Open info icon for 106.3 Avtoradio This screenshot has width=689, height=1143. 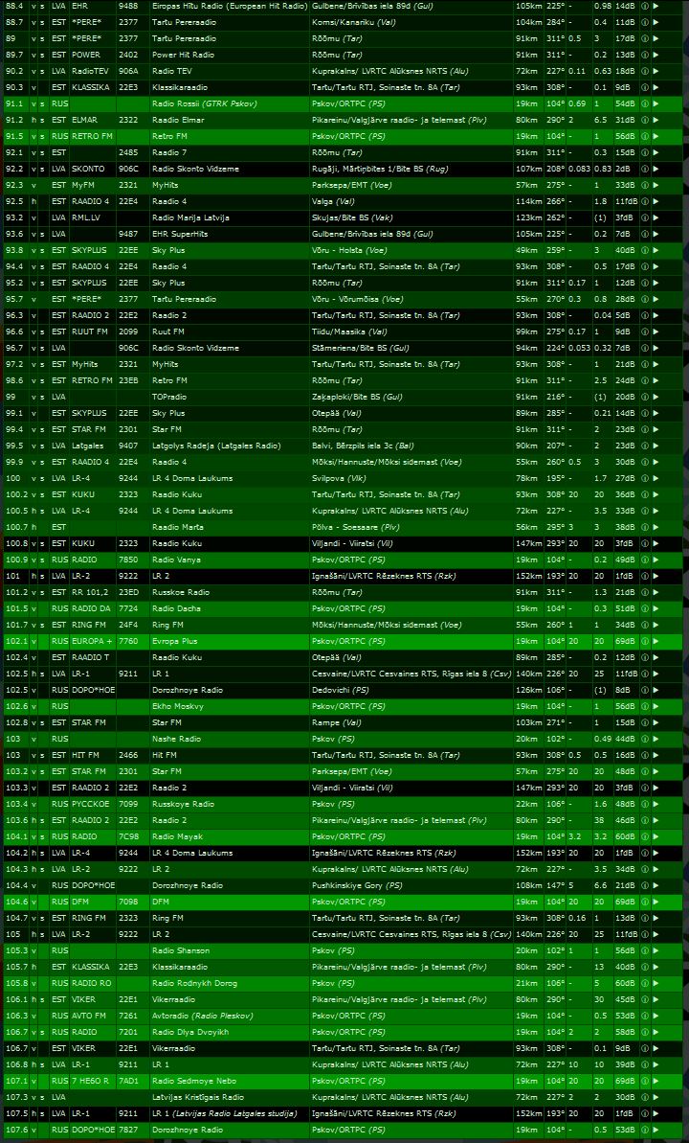click(x=645, y=1016)
